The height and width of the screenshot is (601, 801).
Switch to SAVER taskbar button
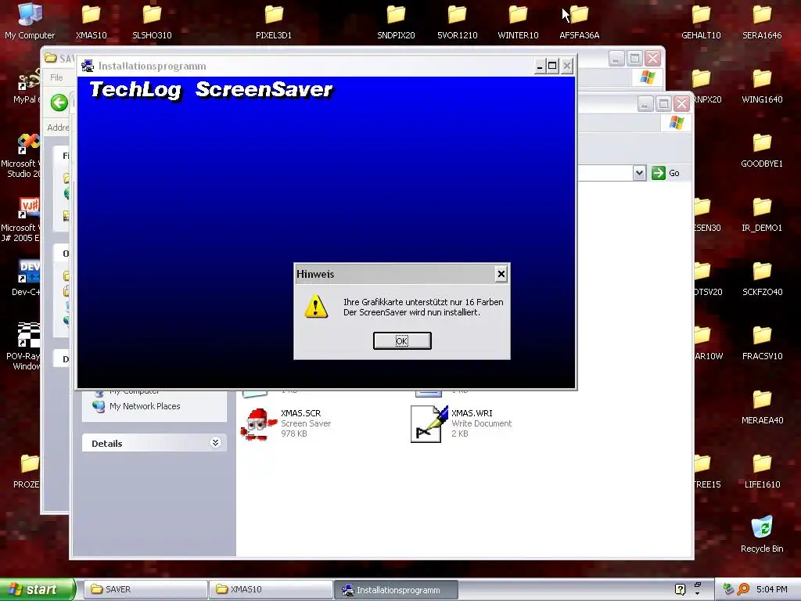point(145,589)
